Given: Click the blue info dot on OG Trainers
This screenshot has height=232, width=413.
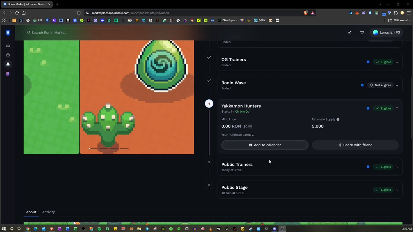Looking at the screenshot, I should tap(368, 62).
